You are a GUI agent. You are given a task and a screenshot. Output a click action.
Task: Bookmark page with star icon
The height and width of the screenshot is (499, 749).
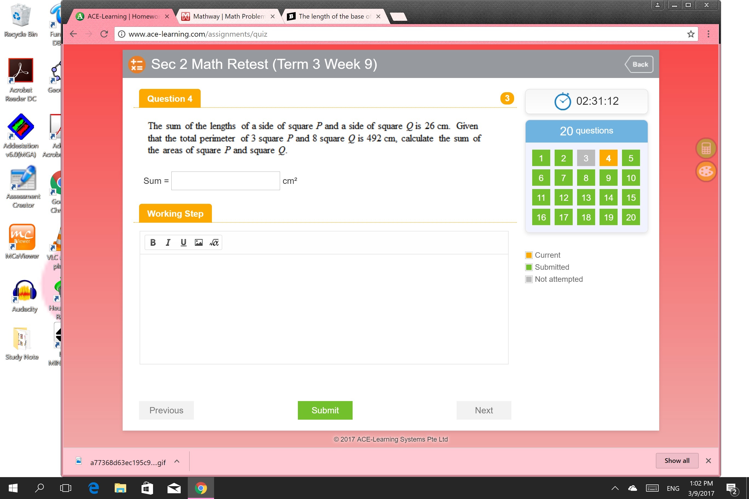[690, 34]
